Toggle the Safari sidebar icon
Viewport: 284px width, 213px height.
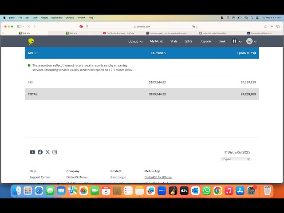tap(19, 27)
